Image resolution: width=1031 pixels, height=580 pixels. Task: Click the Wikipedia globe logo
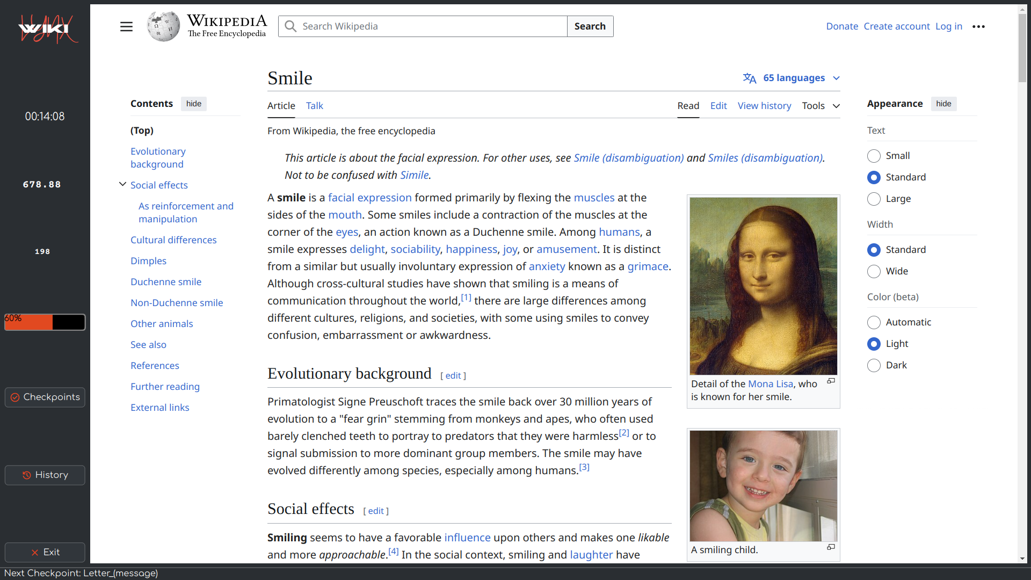coord(163,26)
